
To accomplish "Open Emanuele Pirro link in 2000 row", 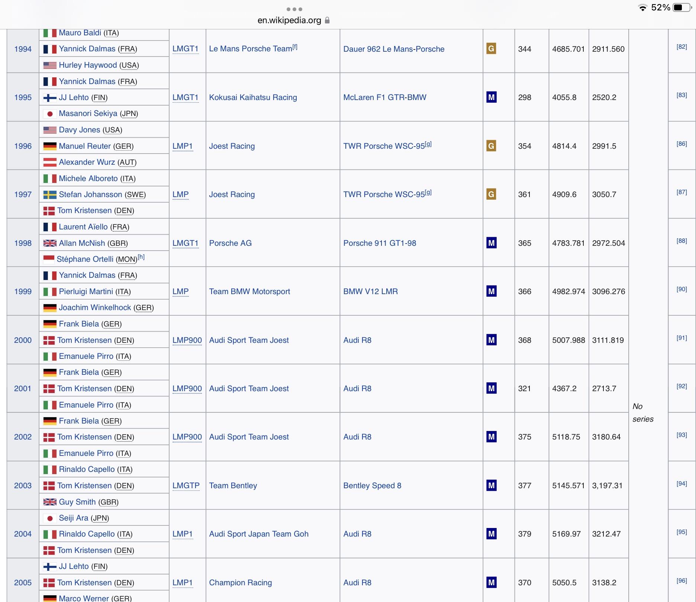I will pos(86,356).
